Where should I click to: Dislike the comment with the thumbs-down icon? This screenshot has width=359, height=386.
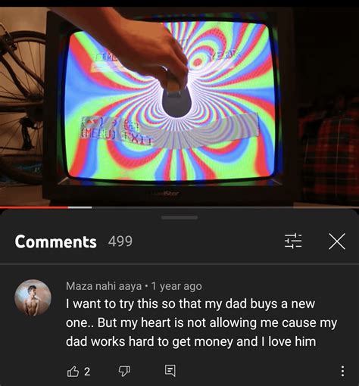tap(124, 371)
